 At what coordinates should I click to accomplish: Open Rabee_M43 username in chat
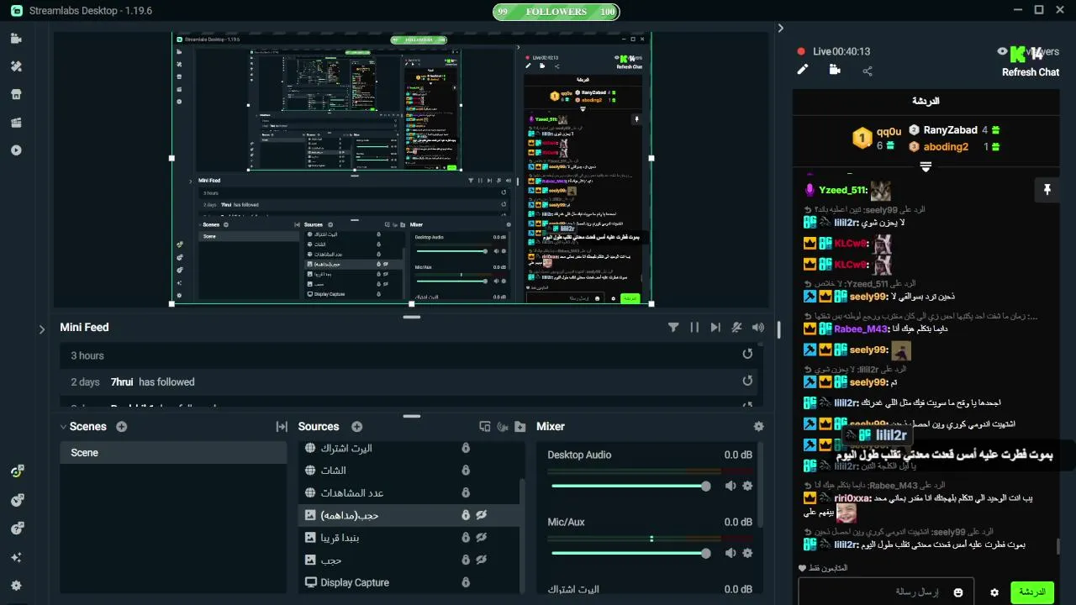[x=861, y=329]
